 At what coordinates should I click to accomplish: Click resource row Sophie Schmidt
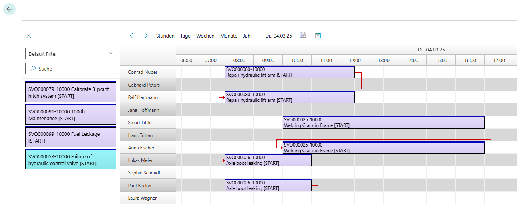(148, 173)
